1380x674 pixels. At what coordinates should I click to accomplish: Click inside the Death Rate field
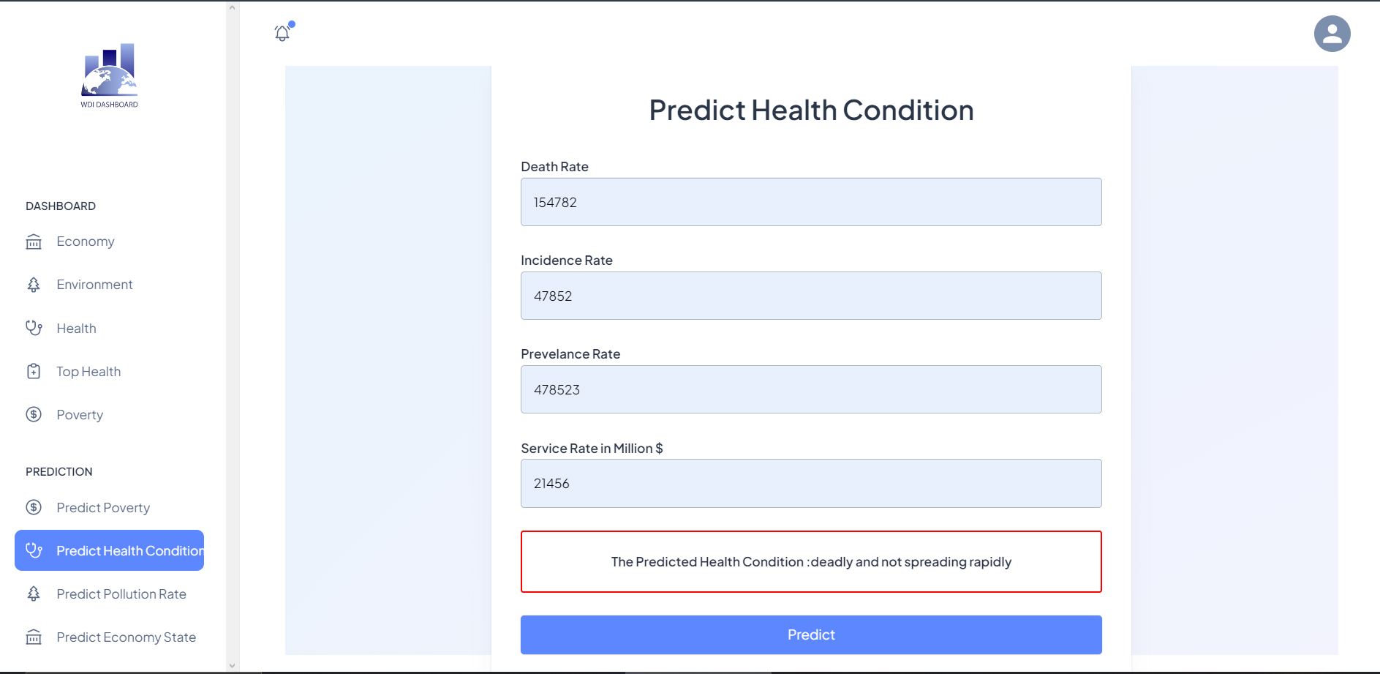coord(810,202)
